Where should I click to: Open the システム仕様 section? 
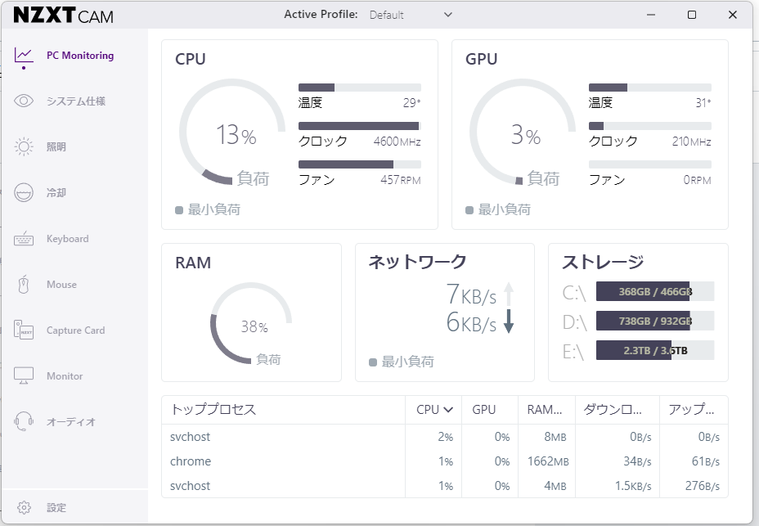tap(74, 101)
